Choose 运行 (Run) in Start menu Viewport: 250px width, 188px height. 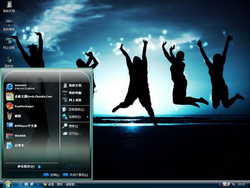click(74, 134)
